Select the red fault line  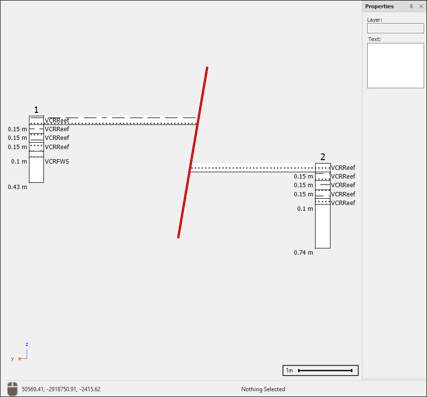coord(193,153)
